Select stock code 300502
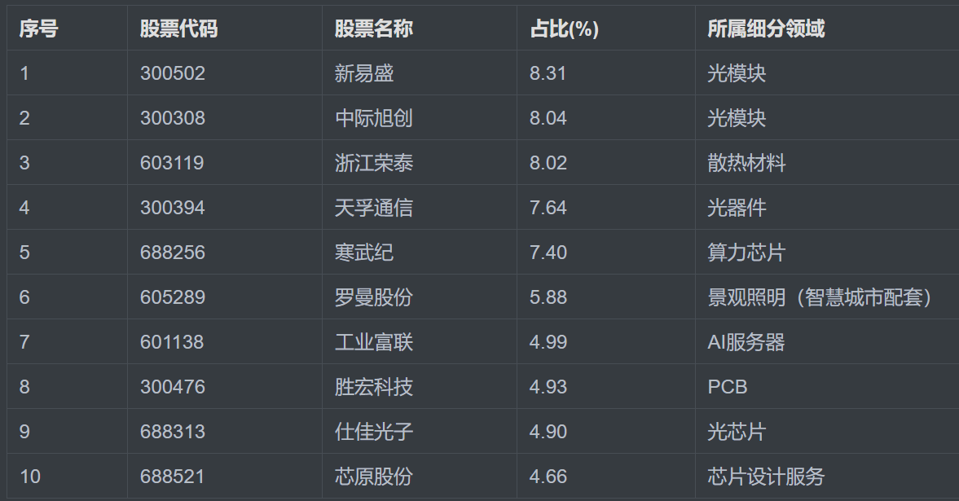This screenshot has width=959, height=501. [173, 73]
